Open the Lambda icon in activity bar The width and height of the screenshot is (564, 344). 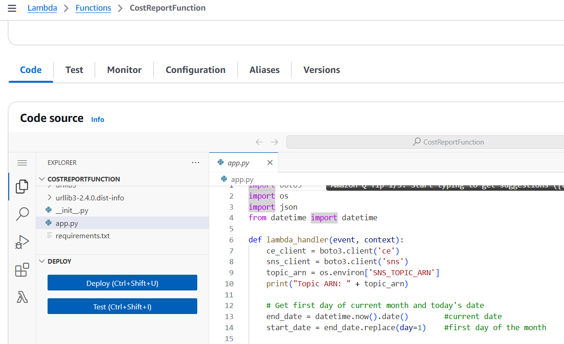click(x=22, y=297)
